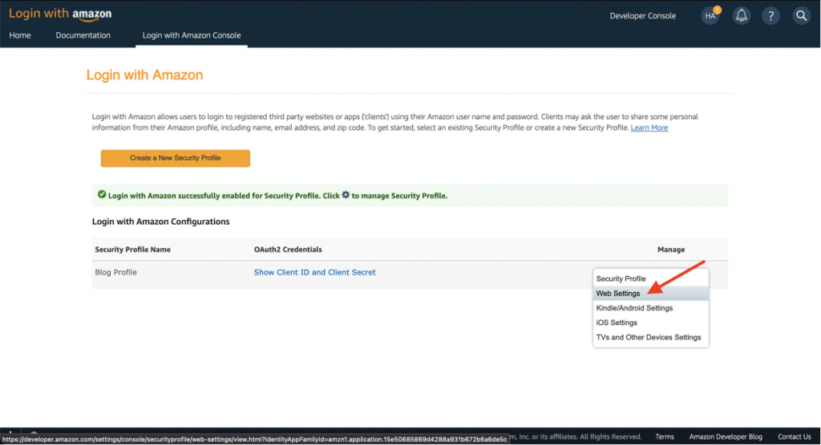
Task: Open the search magnifier icon
Action: 801,16
